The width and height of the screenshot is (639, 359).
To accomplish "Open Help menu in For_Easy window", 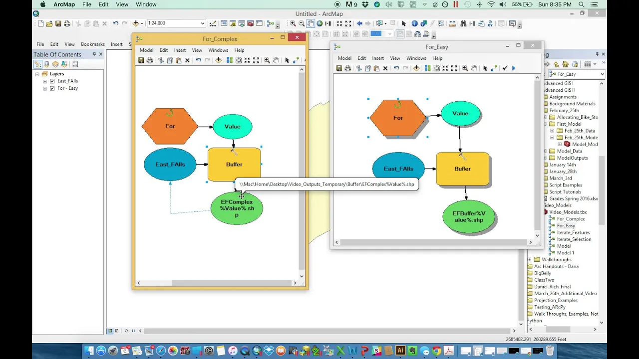I will [437, 58].
